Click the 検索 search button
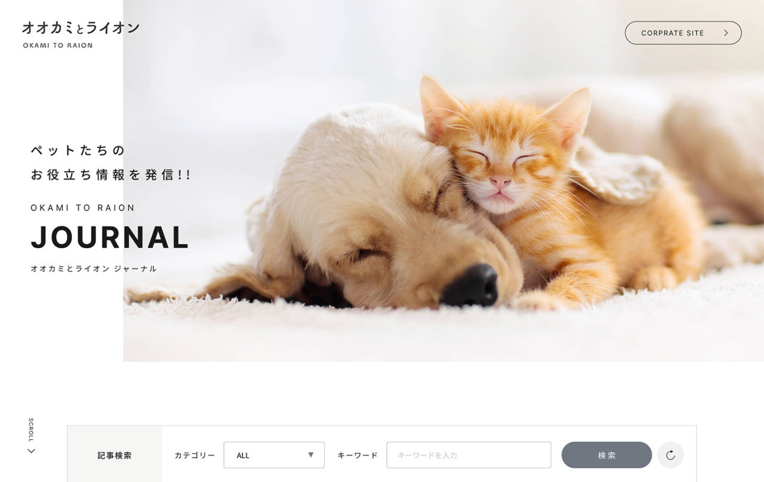764x482 pixels. [x=606, y=455]
